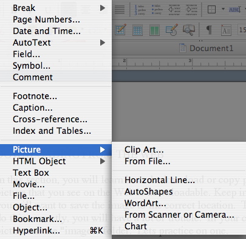The height and width of the screenshot is (239, 246).
Task: Click the bulleted list toolbar icon
Action: click(156, 9)
